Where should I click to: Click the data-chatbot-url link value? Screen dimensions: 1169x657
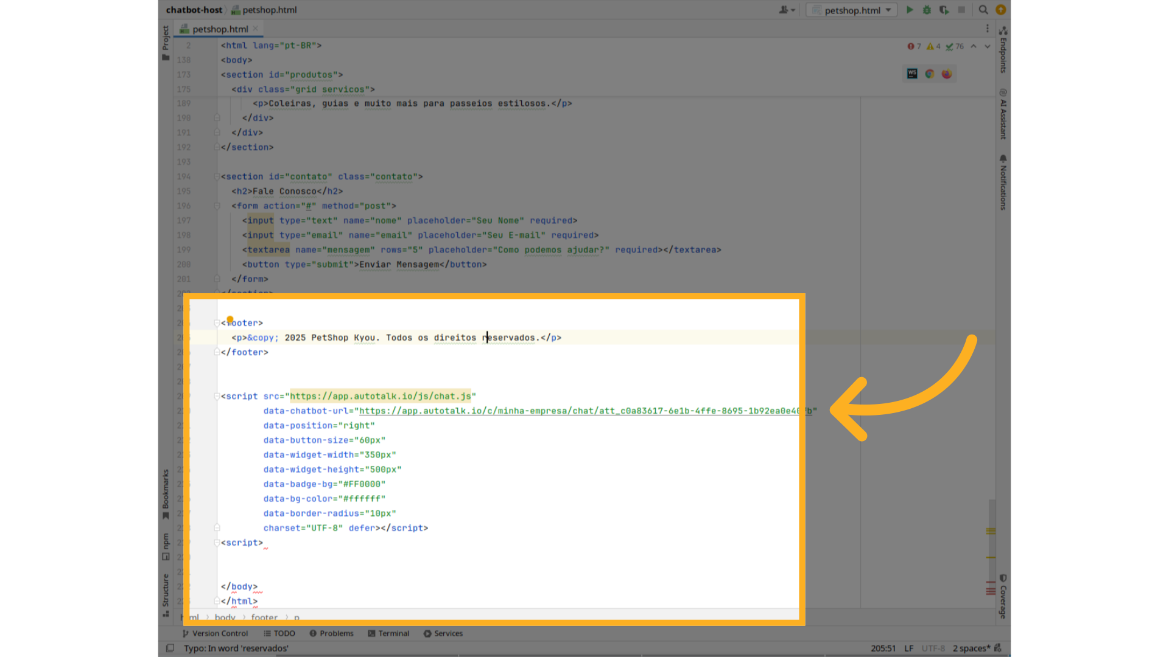585,411
